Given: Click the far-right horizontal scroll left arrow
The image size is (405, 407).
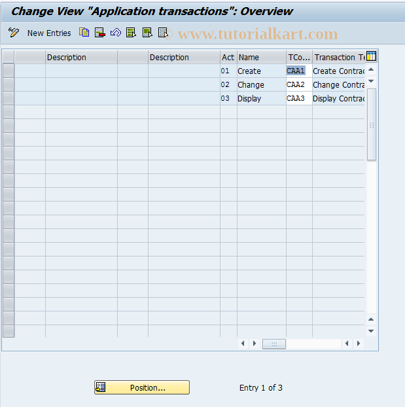Looking at the screenshot, I should coord(347,344).
